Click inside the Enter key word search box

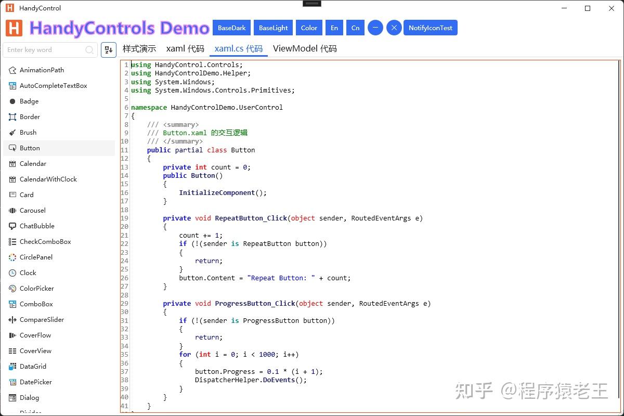(47, 50)
